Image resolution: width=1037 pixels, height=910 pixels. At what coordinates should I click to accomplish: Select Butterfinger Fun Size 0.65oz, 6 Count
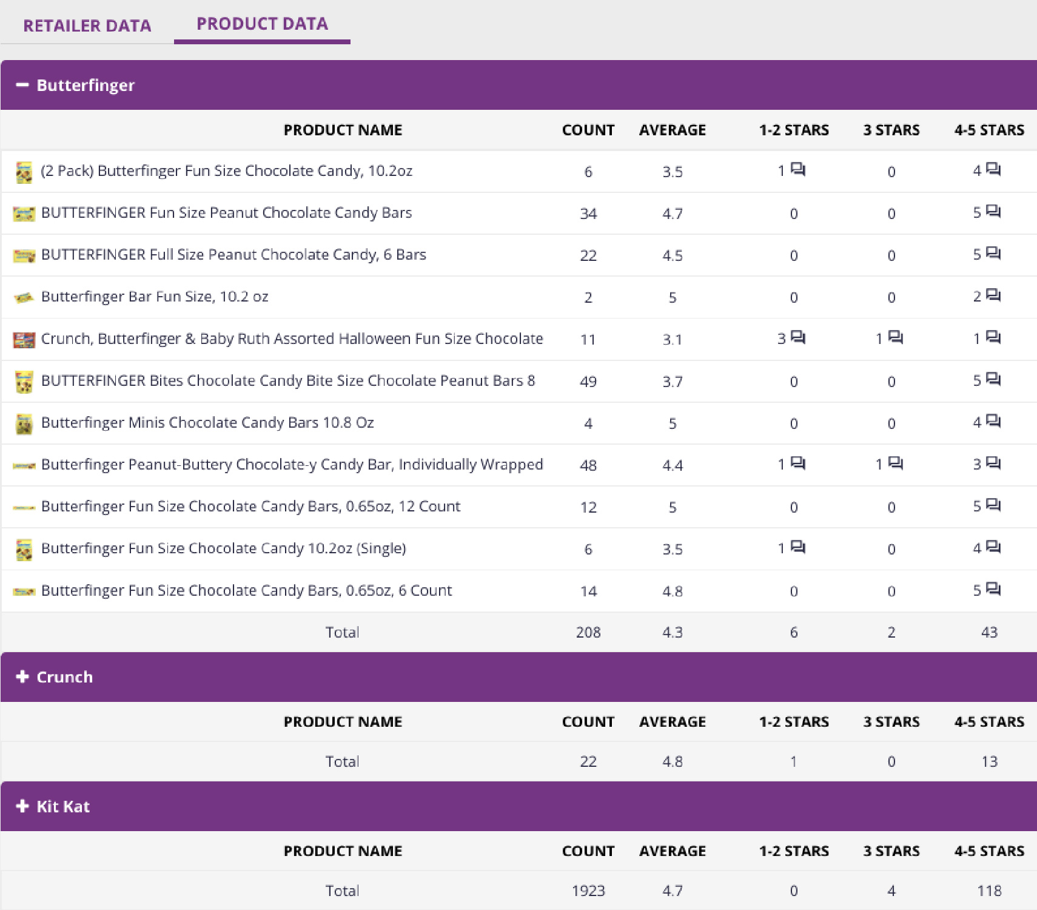point(246,590)
